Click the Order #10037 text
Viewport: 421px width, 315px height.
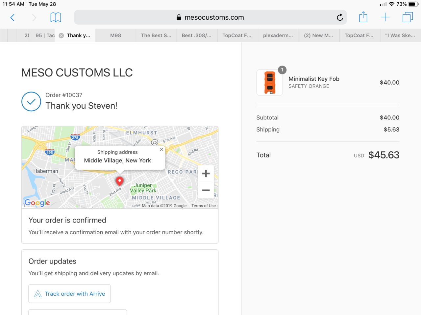tap(64, 95)
